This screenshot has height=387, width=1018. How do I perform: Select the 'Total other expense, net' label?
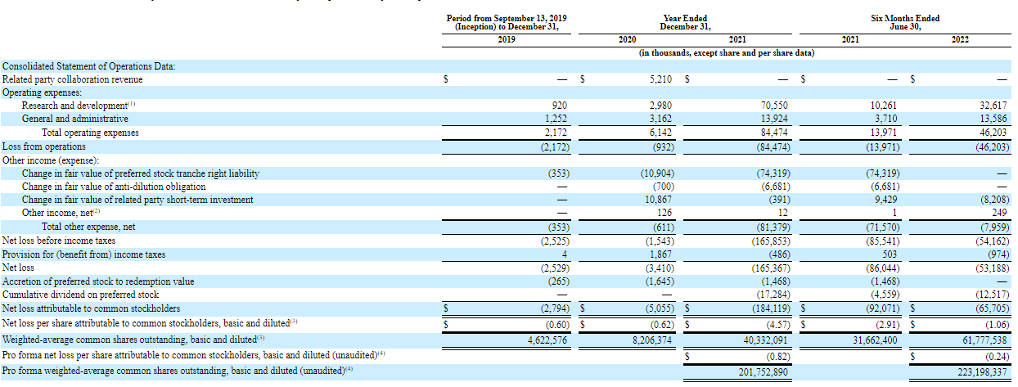pos(89,227)
